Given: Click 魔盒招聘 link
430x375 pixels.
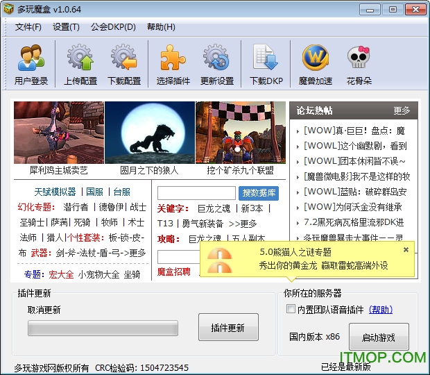Looking at the screenshot, I should pyautogui.click(x=174, y=272).
